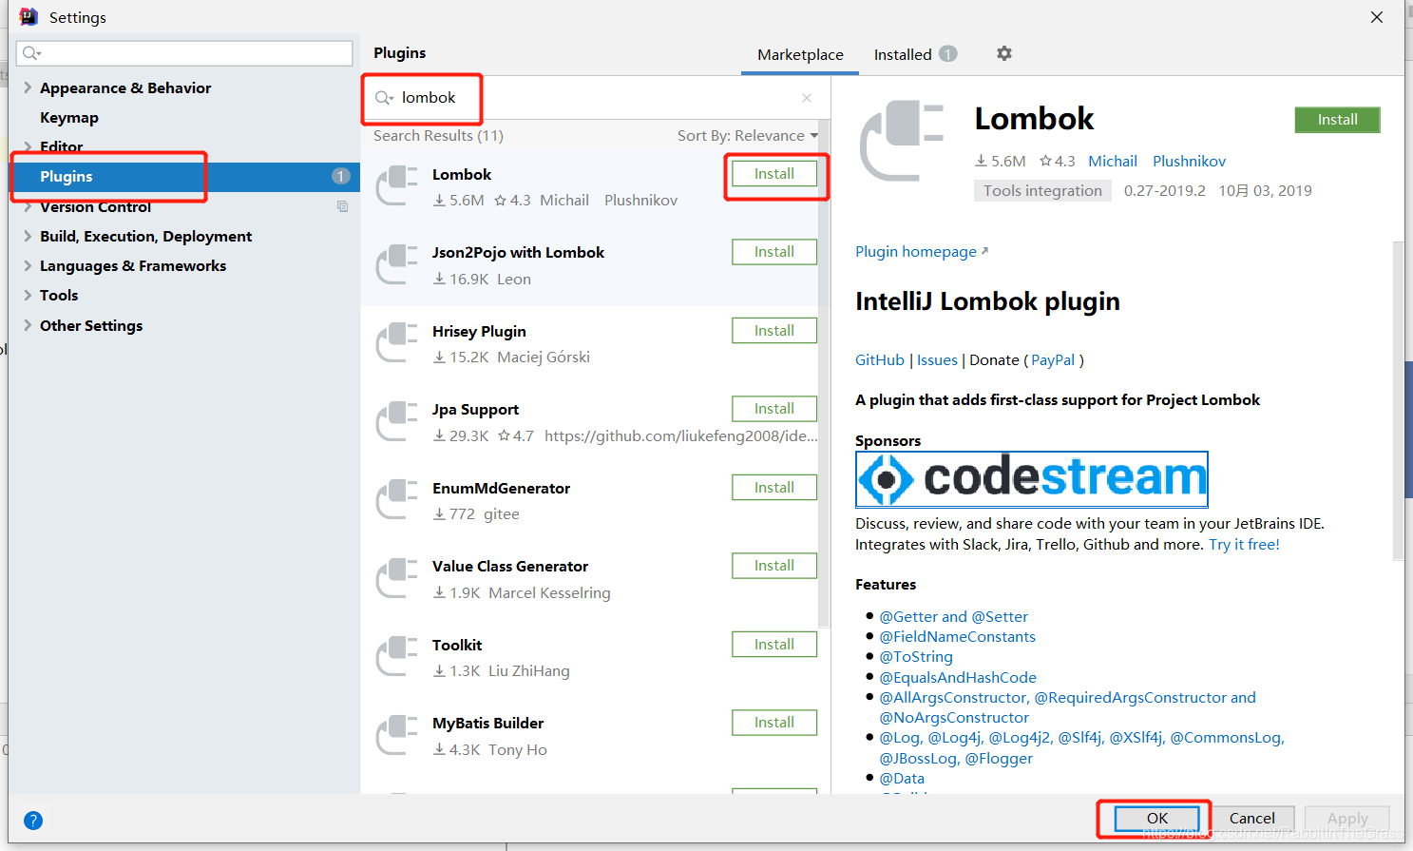Click green Install button in details pane
This screenshot has width=1413, height=851.
pyautogui.click(x=1337, y=120)
